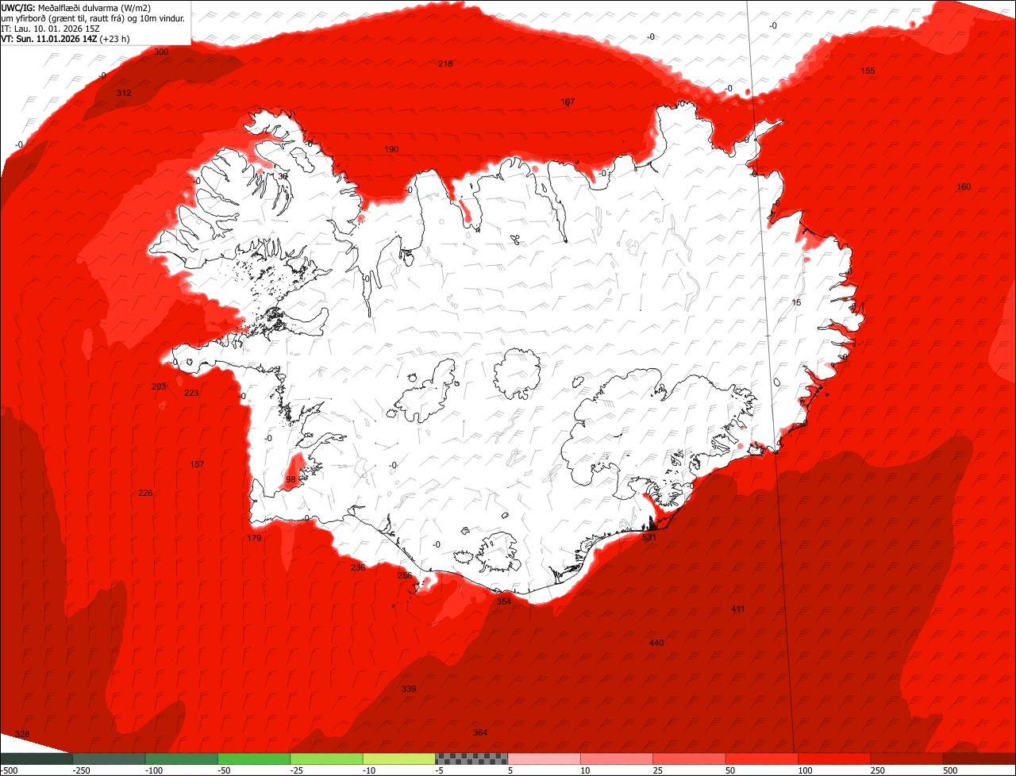The image size is (1016, 776).
Task: Click the 10 to 25 pink legend swatch
Action: [617, 759]
